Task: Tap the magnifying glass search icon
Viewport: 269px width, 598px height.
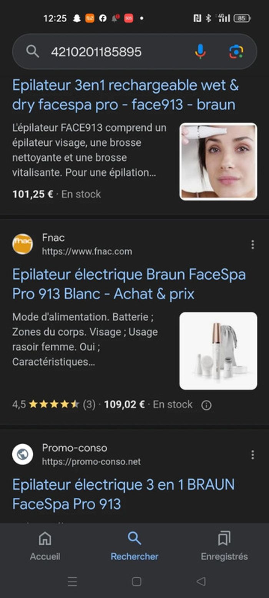Action: 32,51
